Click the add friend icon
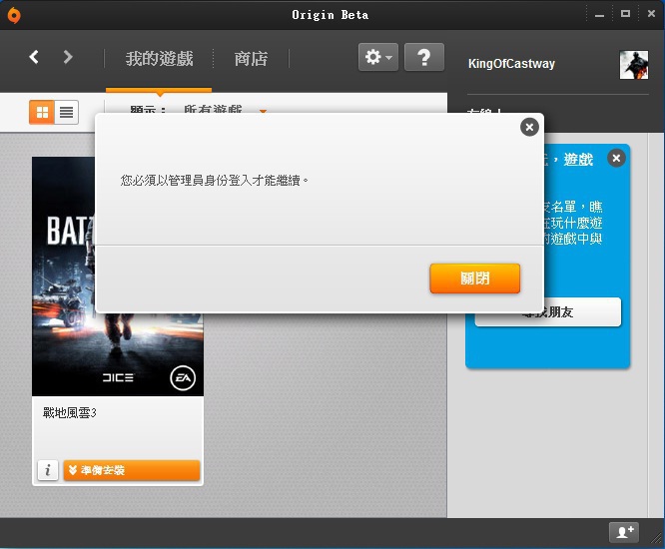This screenshot has width=665, height=549. (x=624, y=532)
